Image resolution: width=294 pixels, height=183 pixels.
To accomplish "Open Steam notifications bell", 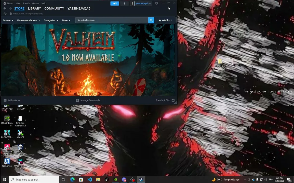I will tap(124, 3).
